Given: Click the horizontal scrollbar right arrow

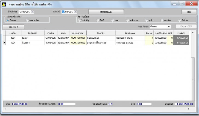Looking at the screenshot, I should click(189, 109).
